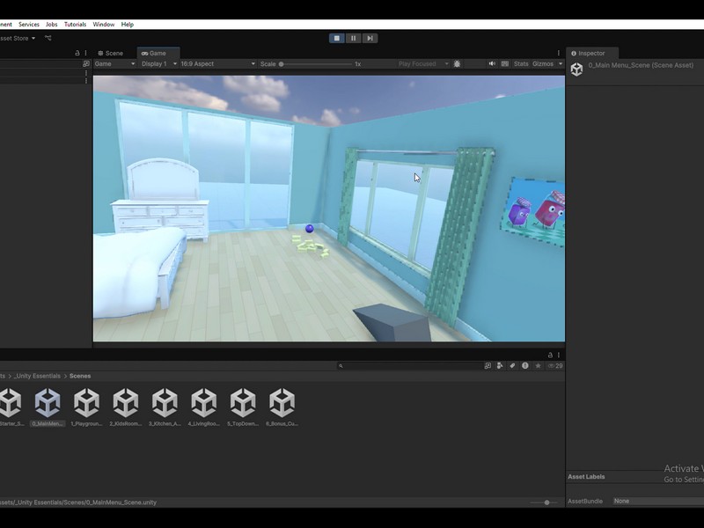Click the Step frame button
This screenshot has height=528, width=704.
pyautogui.click(x=370, y=38)
